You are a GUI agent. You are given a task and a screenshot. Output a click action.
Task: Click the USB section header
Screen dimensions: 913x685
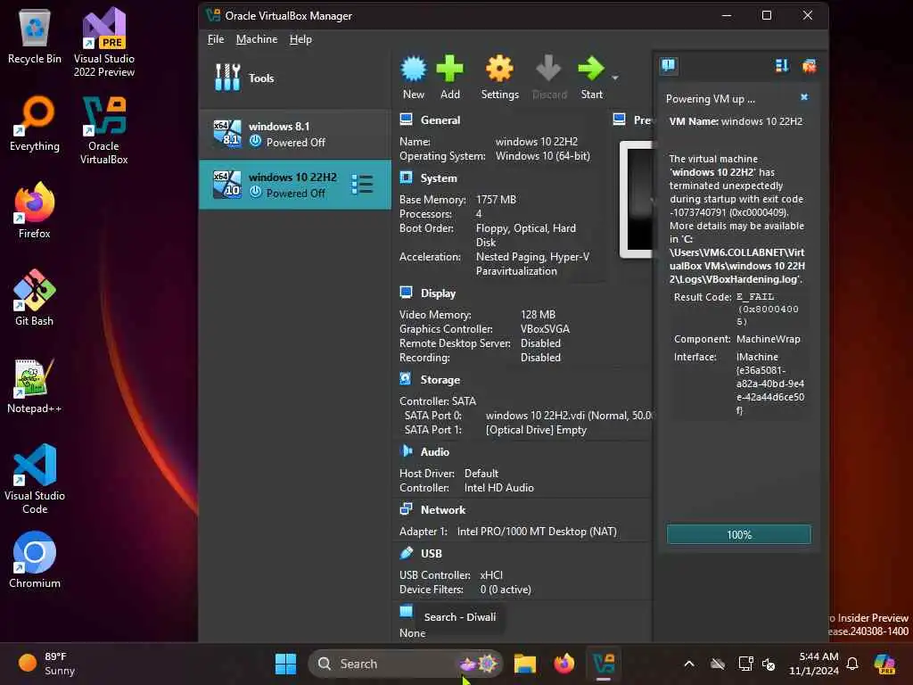432,553
